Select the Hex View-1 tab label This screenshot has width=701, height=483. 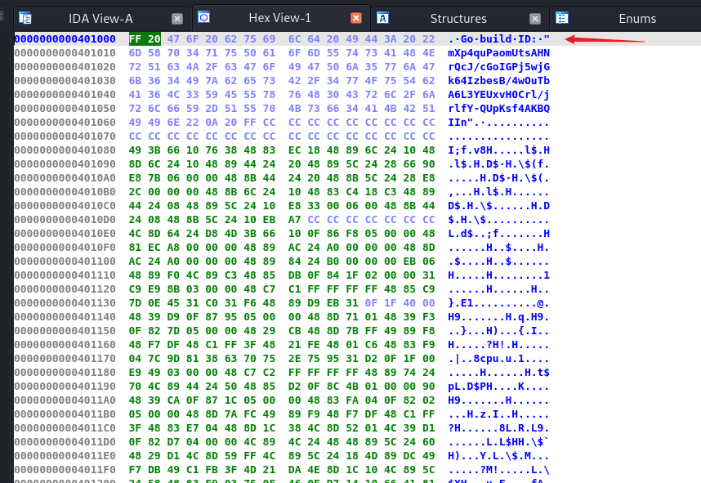279,18
